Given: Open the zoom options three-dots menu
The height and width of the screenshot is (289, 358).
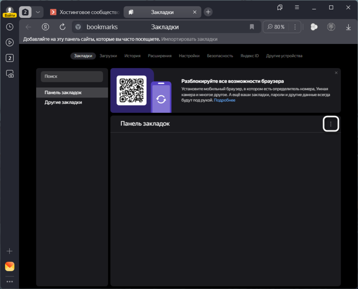Looking at the screenshot, I should pyautogui.click(x=295, y=27).
